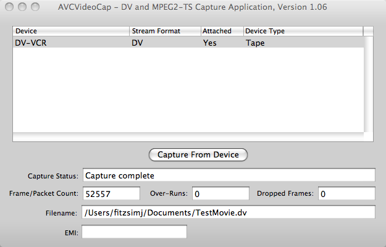Sort by the Device column header
Viewport: 386px width, 247px height.
[71, 31]
